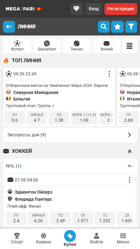Pick П2 odds 1.38 for Бельгия

click(59, 118)
